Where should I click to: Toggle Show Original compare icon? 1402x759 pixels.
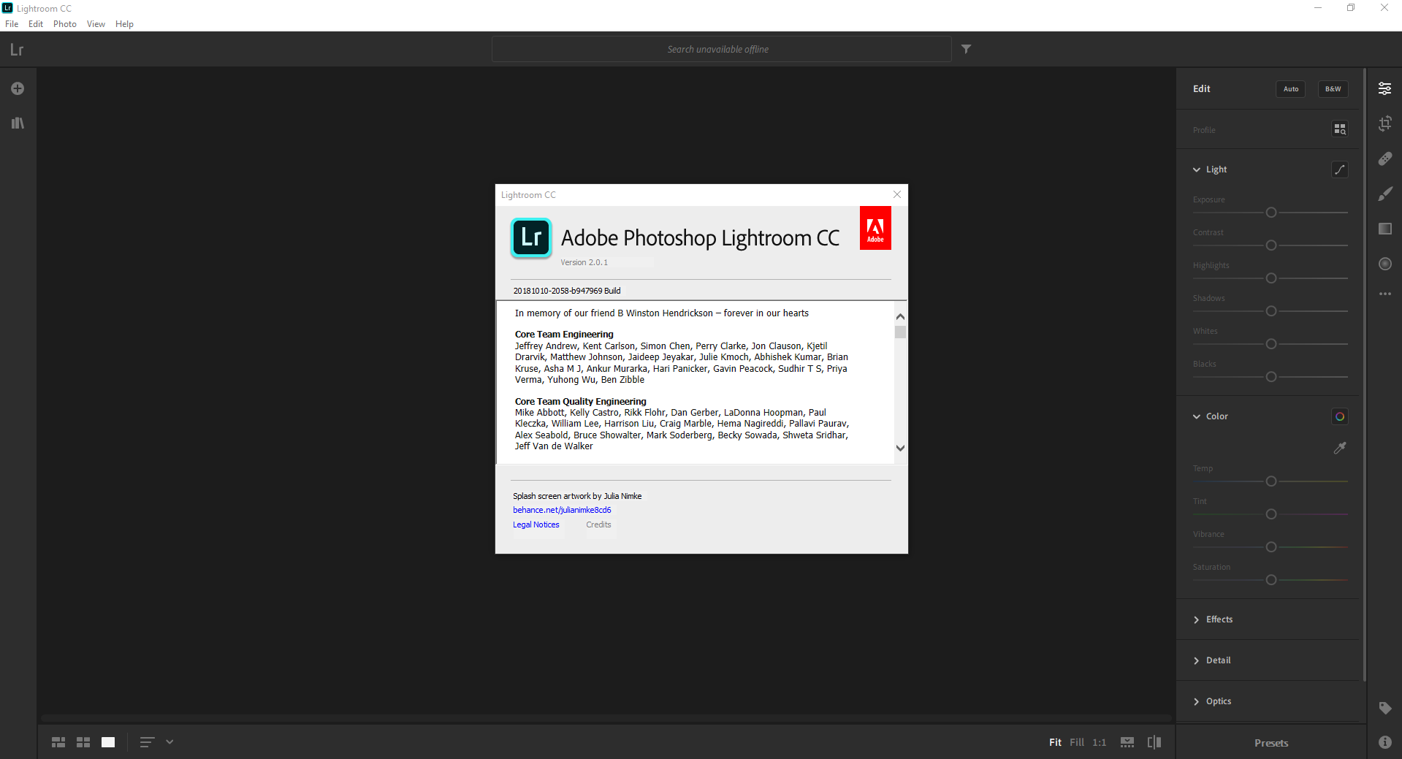point(1154,742)
